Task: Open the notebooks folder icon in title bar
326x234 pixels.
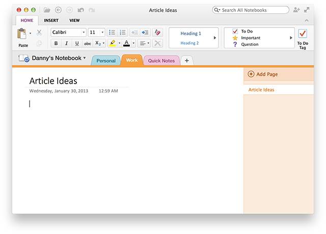Action: [47, 10]
